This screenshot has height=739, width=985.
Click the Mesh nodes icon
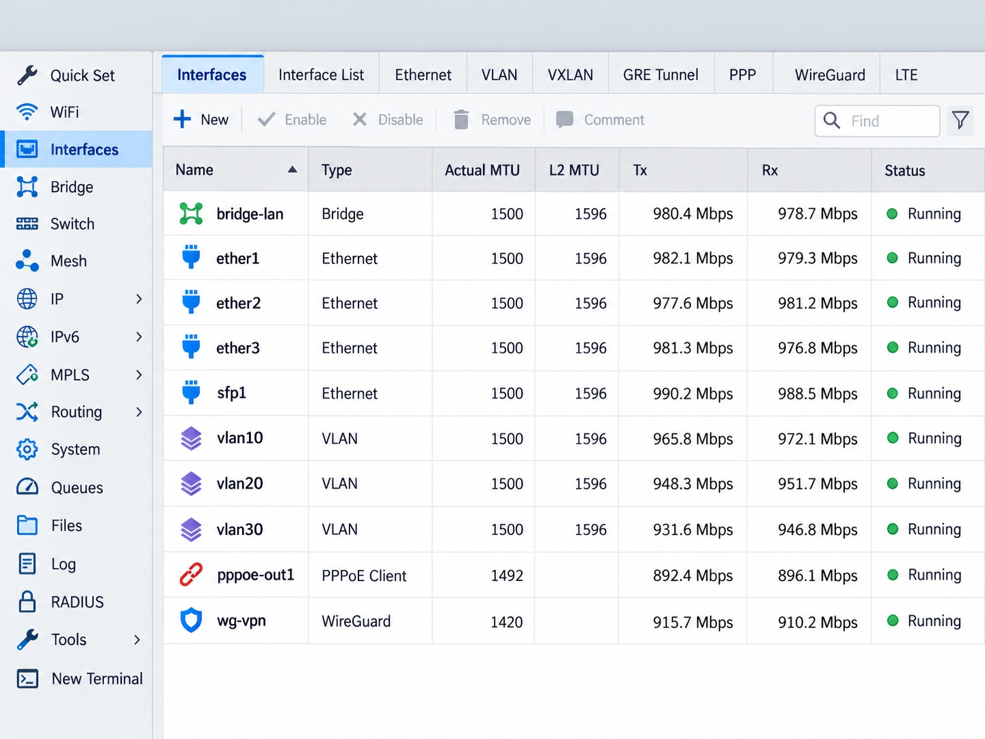click(x=27, y=261)
